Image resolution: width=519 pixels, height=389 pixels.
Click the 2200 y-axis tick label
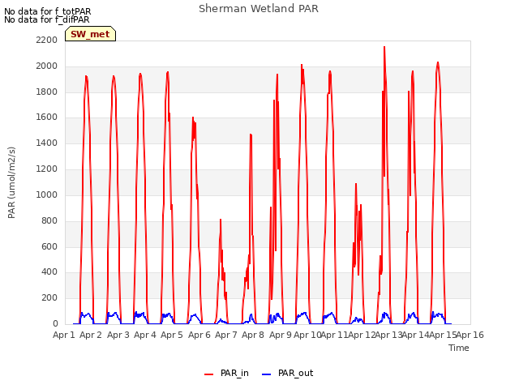(x=47, y=40)
